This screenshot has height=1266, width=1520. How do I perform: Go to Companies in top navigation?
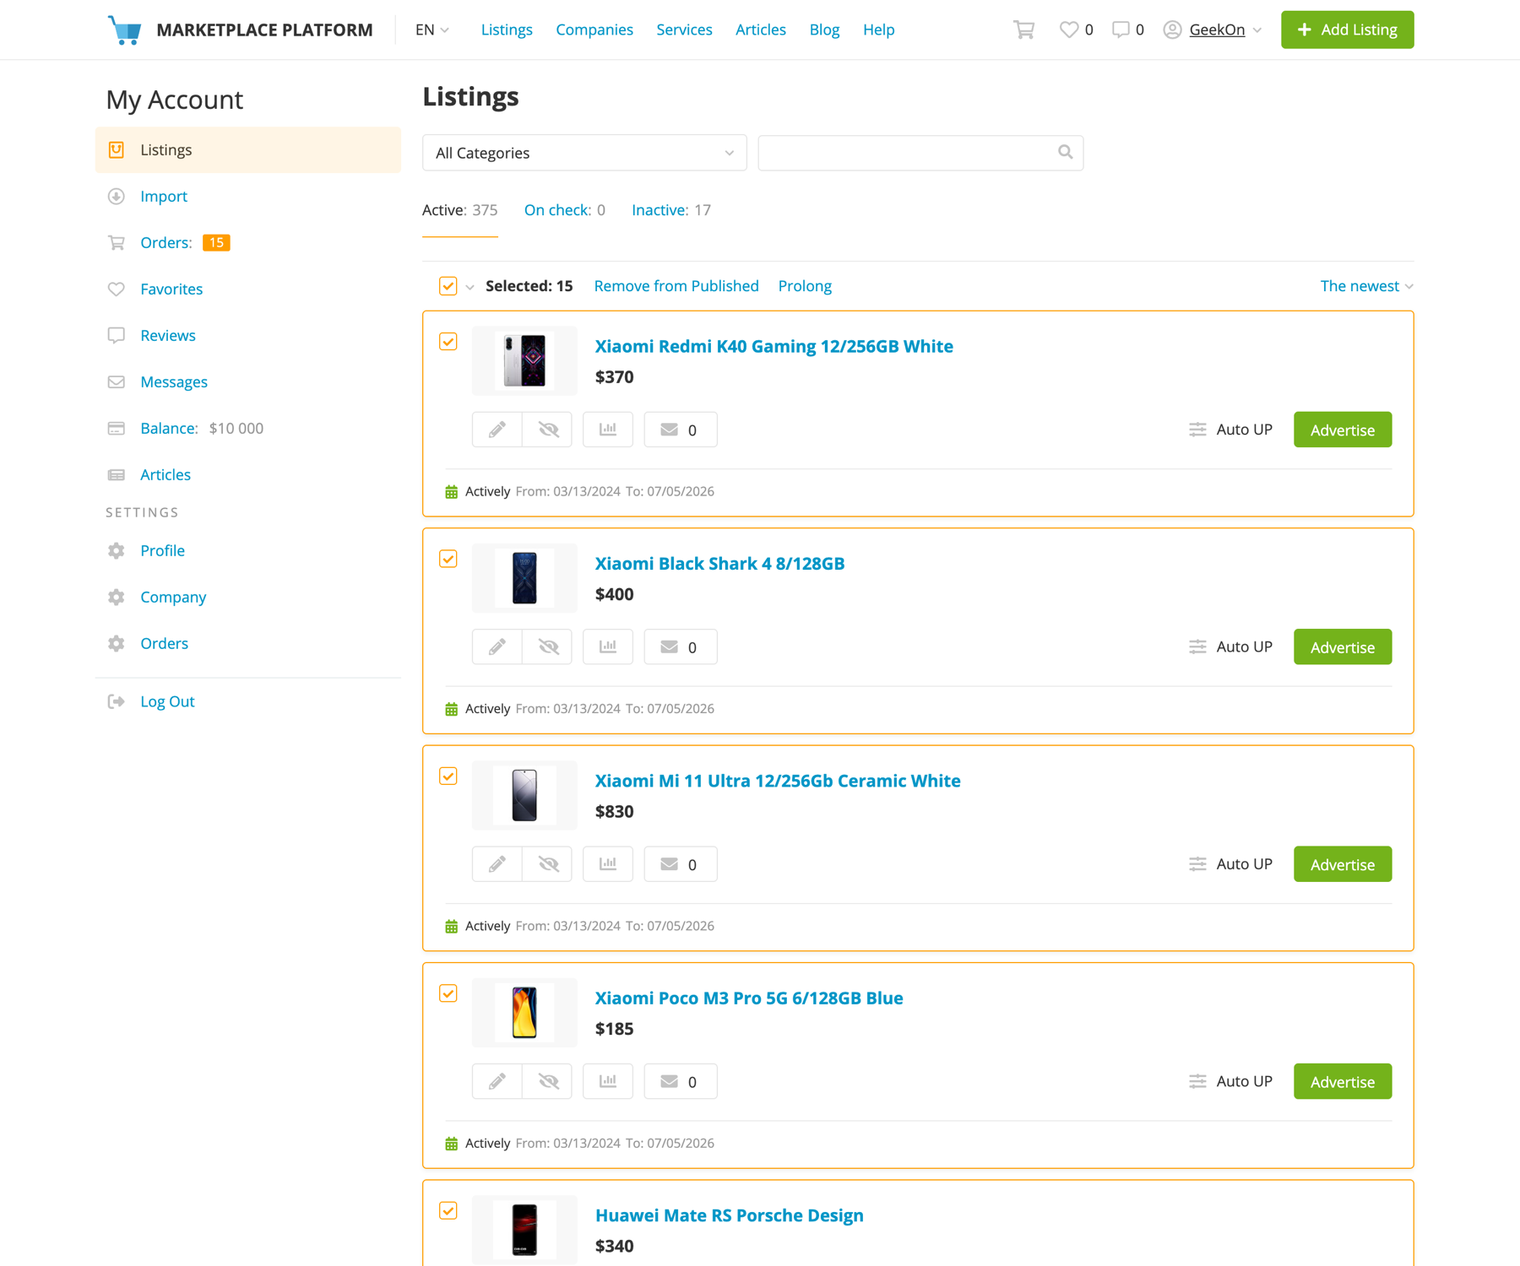pos(594,30)
